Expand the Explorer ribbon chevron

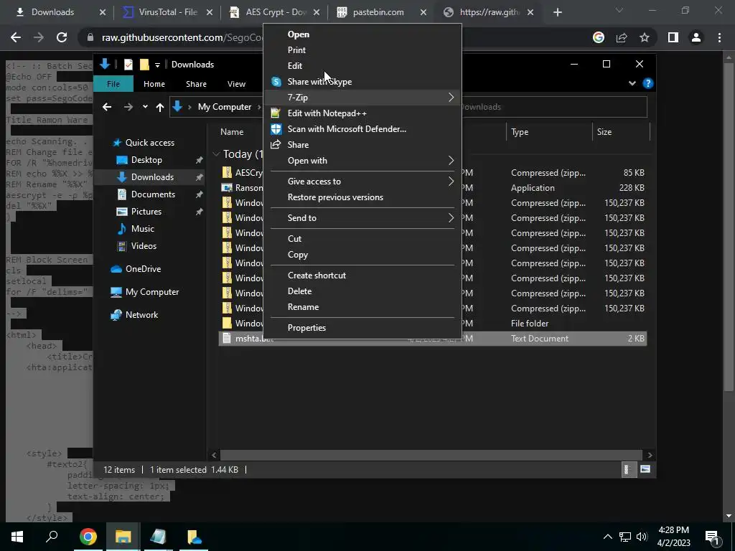click(x=632, y=83)
